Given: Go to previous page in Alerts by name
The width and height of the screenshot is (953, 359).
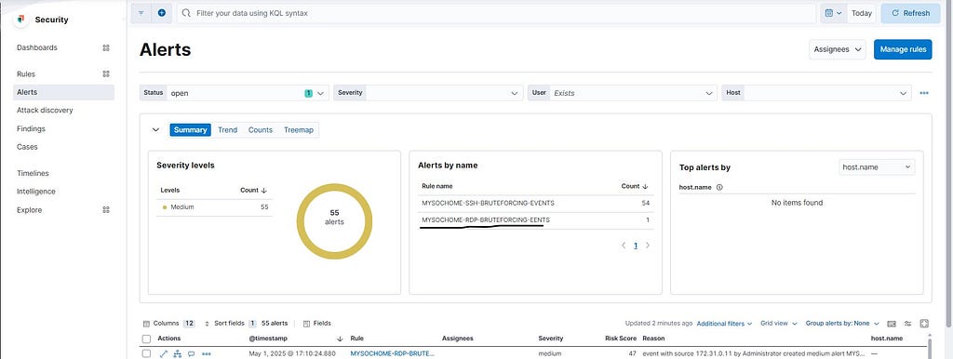Looking at the screenshot, I should tap(624, 246).
